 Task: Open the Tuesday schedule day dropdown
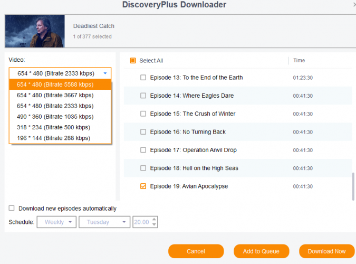(x=104, y=222)
